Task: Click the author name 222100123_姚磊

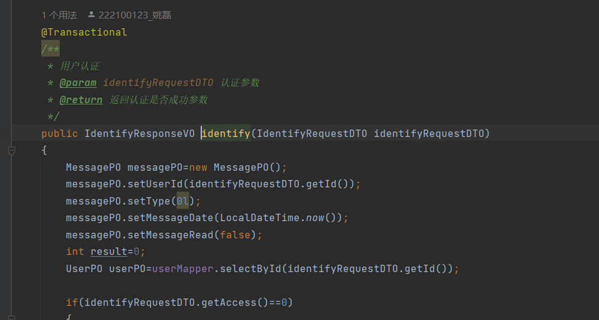Action: pyautogui.click(x=135, y=15)
